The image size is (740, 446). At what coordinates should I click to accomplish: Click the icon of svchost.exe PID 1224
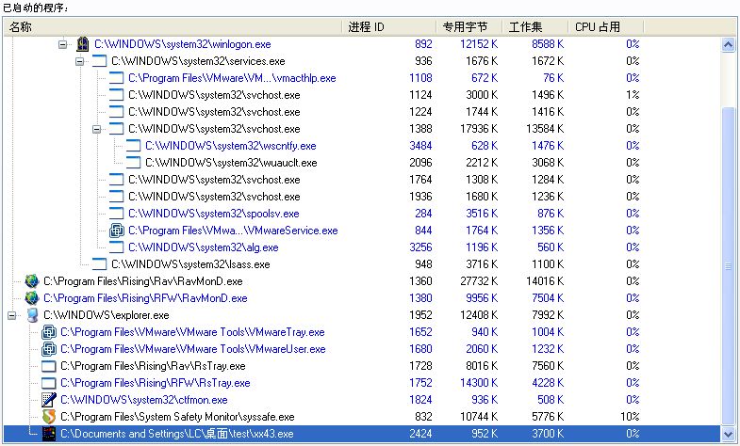(x=116, y=112)
